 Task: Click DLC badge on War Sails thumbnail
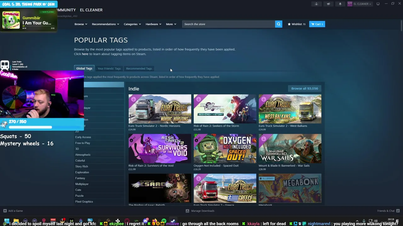[x=264, y=139]
